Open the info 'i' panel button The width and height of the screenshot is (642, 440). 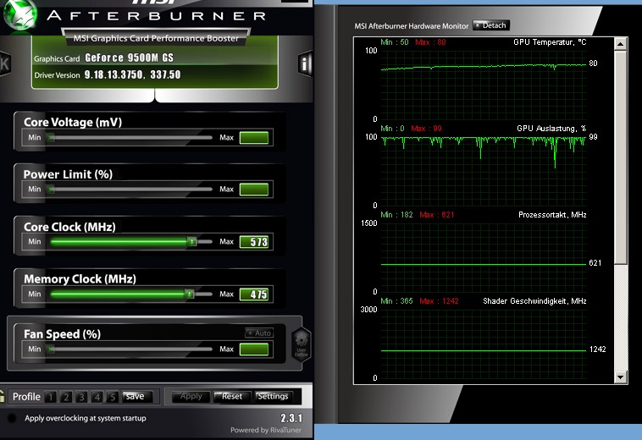pos(305,63)
